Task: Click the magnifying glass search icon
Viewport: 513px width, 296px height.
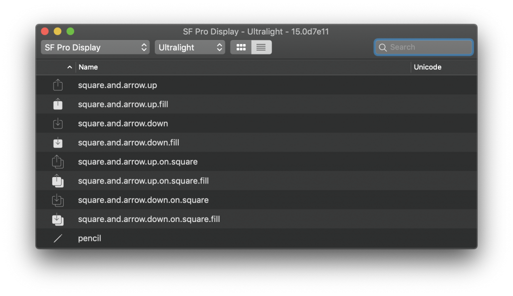Action: click(382, 47)
